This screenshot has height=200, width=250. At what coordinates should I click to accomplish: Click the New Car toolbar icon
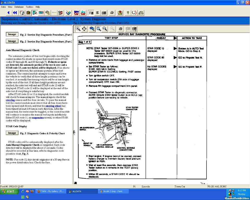pos(76,12)
